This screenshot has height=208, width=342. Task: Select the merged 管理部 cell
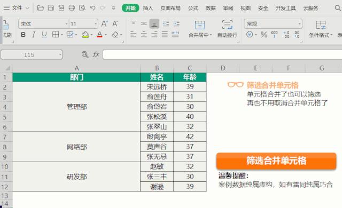pos(76,107)
